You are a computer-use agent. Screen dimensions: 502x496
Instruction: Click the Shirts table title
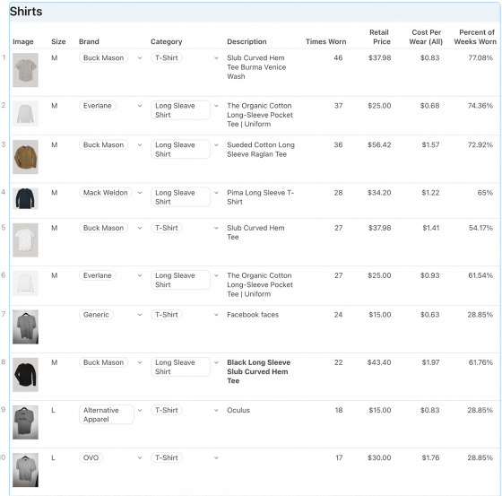[26, 12]
